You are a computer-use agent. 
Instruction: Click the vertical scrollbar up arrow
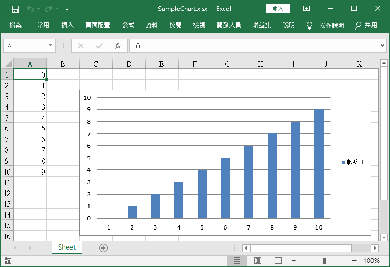(384, 63)
